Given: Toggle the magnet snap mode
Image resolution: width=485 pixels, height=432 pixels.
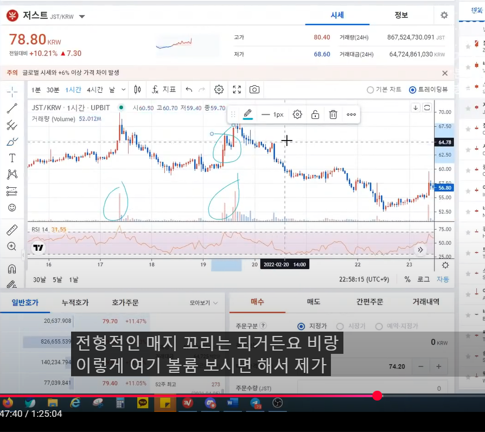Looking at the screenshot, I should point(12,269).
